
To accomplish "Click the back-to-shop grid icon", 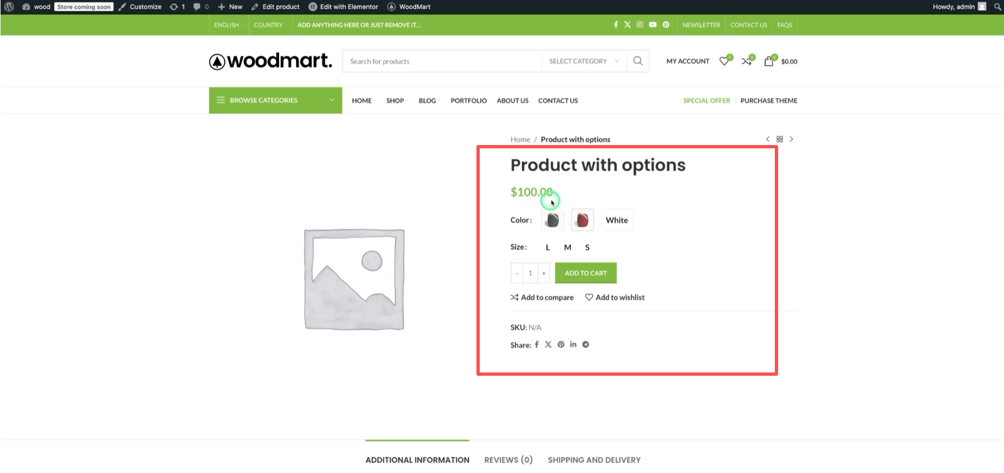I will (779, 139).
